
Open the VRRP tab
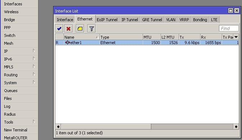(x=184, y=20)
